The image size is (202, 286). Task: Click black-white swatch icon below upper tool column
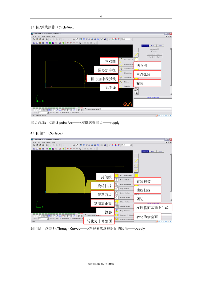[x=136, y=93]
